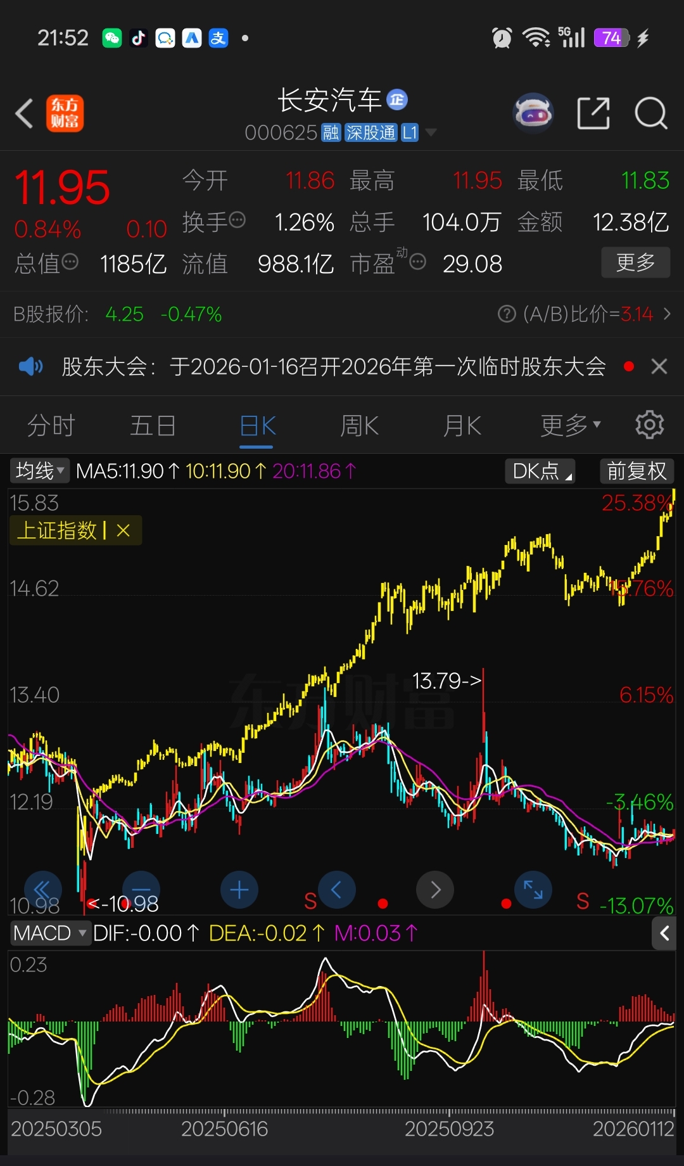Screen dimensions: 684x1166
Task: Tap the TikTok notification icon
Action: point(139,38)
